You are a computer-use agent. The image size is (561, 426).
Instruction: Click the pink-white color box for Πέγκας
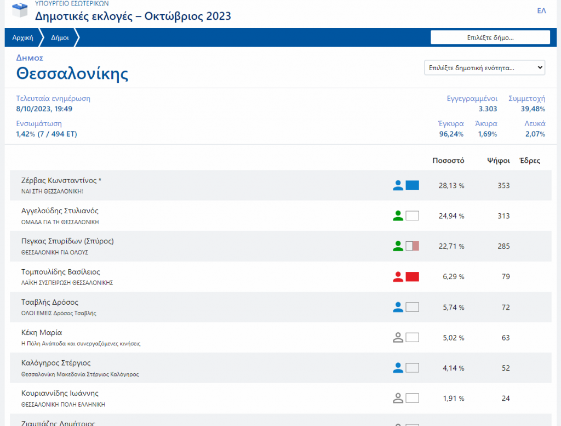click(412, 246)
